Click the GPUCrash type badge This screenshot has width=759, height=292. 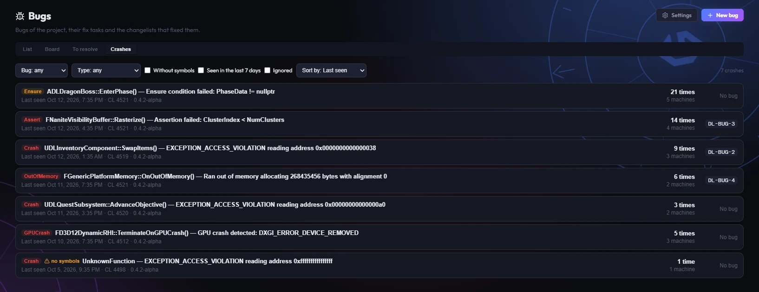coord(37,233)
